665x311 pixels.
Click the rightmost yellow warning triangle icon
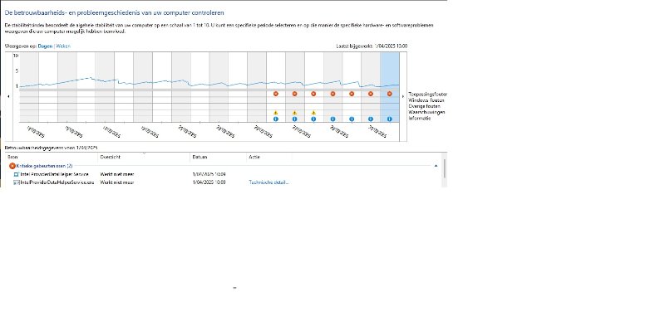(x=313, y=113)
